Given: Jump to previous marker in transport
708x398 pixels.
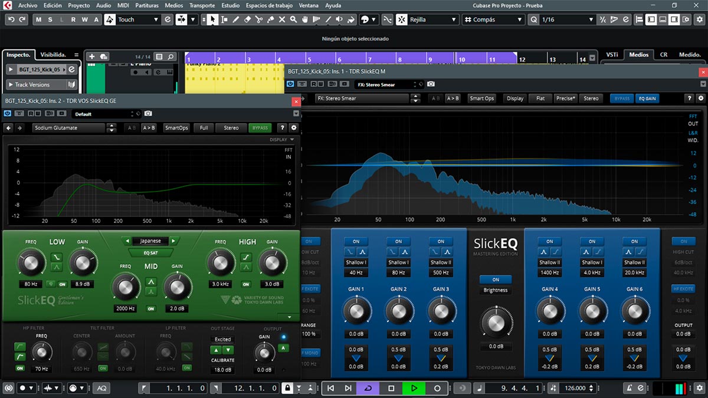Looking at the screenshot, I should [x=330, y=388].
